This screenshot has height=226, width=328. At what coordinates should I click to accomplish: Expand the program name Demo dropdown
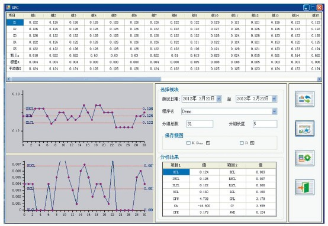tap(275, 112)
